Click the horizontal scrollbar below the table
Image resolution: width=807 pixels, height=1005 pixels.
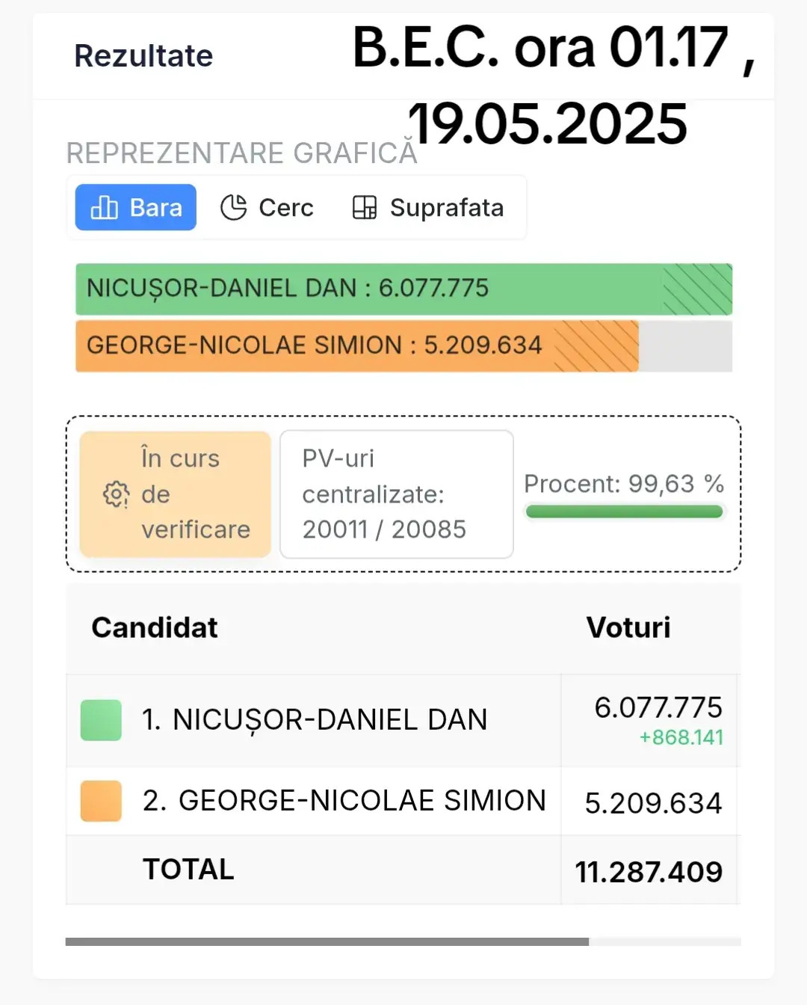pos(327,941)
